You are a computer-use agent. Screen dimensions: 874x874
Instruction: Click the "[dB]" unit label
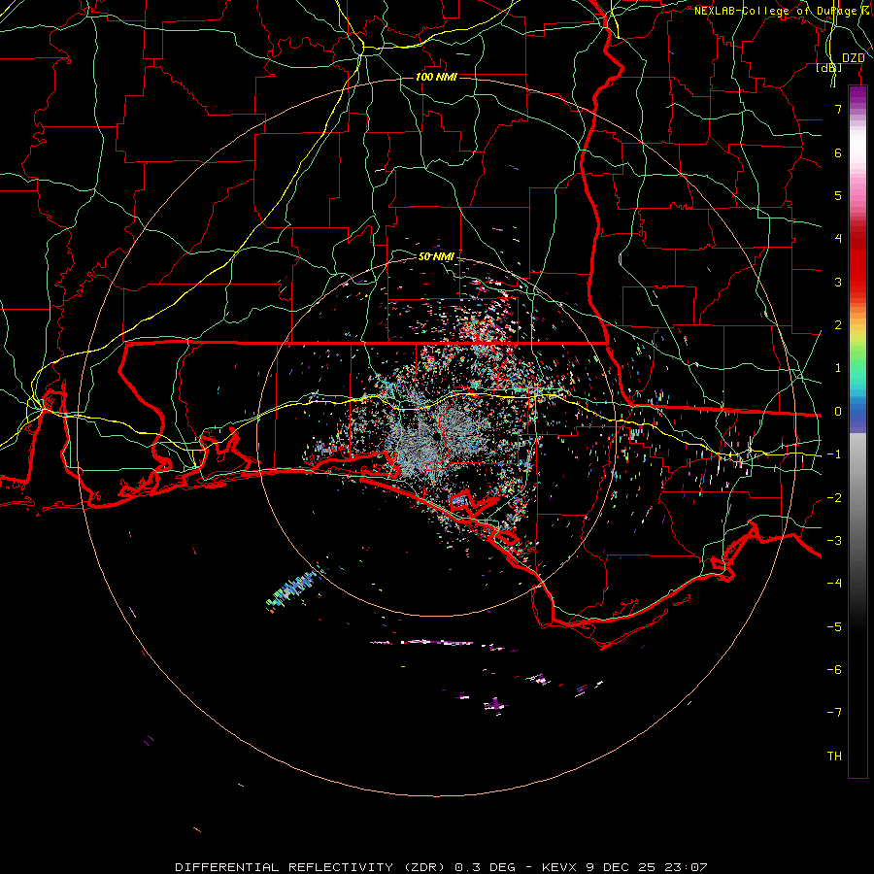(x=829, y=67)
